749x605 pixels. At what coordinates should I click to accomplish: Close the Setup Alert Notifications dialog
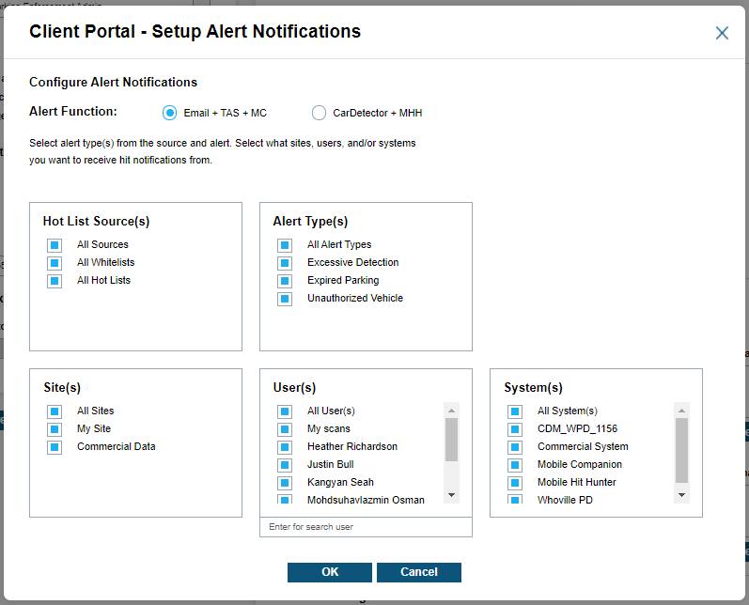pyautogui.click(x=722, y=33)
